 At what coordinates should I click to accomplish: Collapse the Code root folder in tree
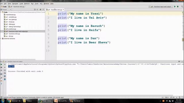(x=1, y=12)
